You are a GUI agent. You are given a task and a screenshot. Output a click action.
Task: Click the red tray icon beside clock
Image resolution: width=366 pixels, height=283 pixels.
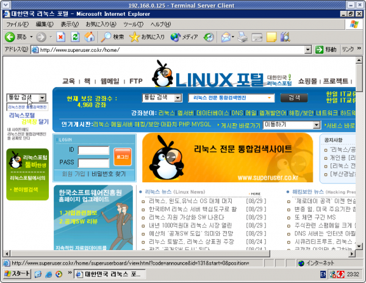point(341,274)
